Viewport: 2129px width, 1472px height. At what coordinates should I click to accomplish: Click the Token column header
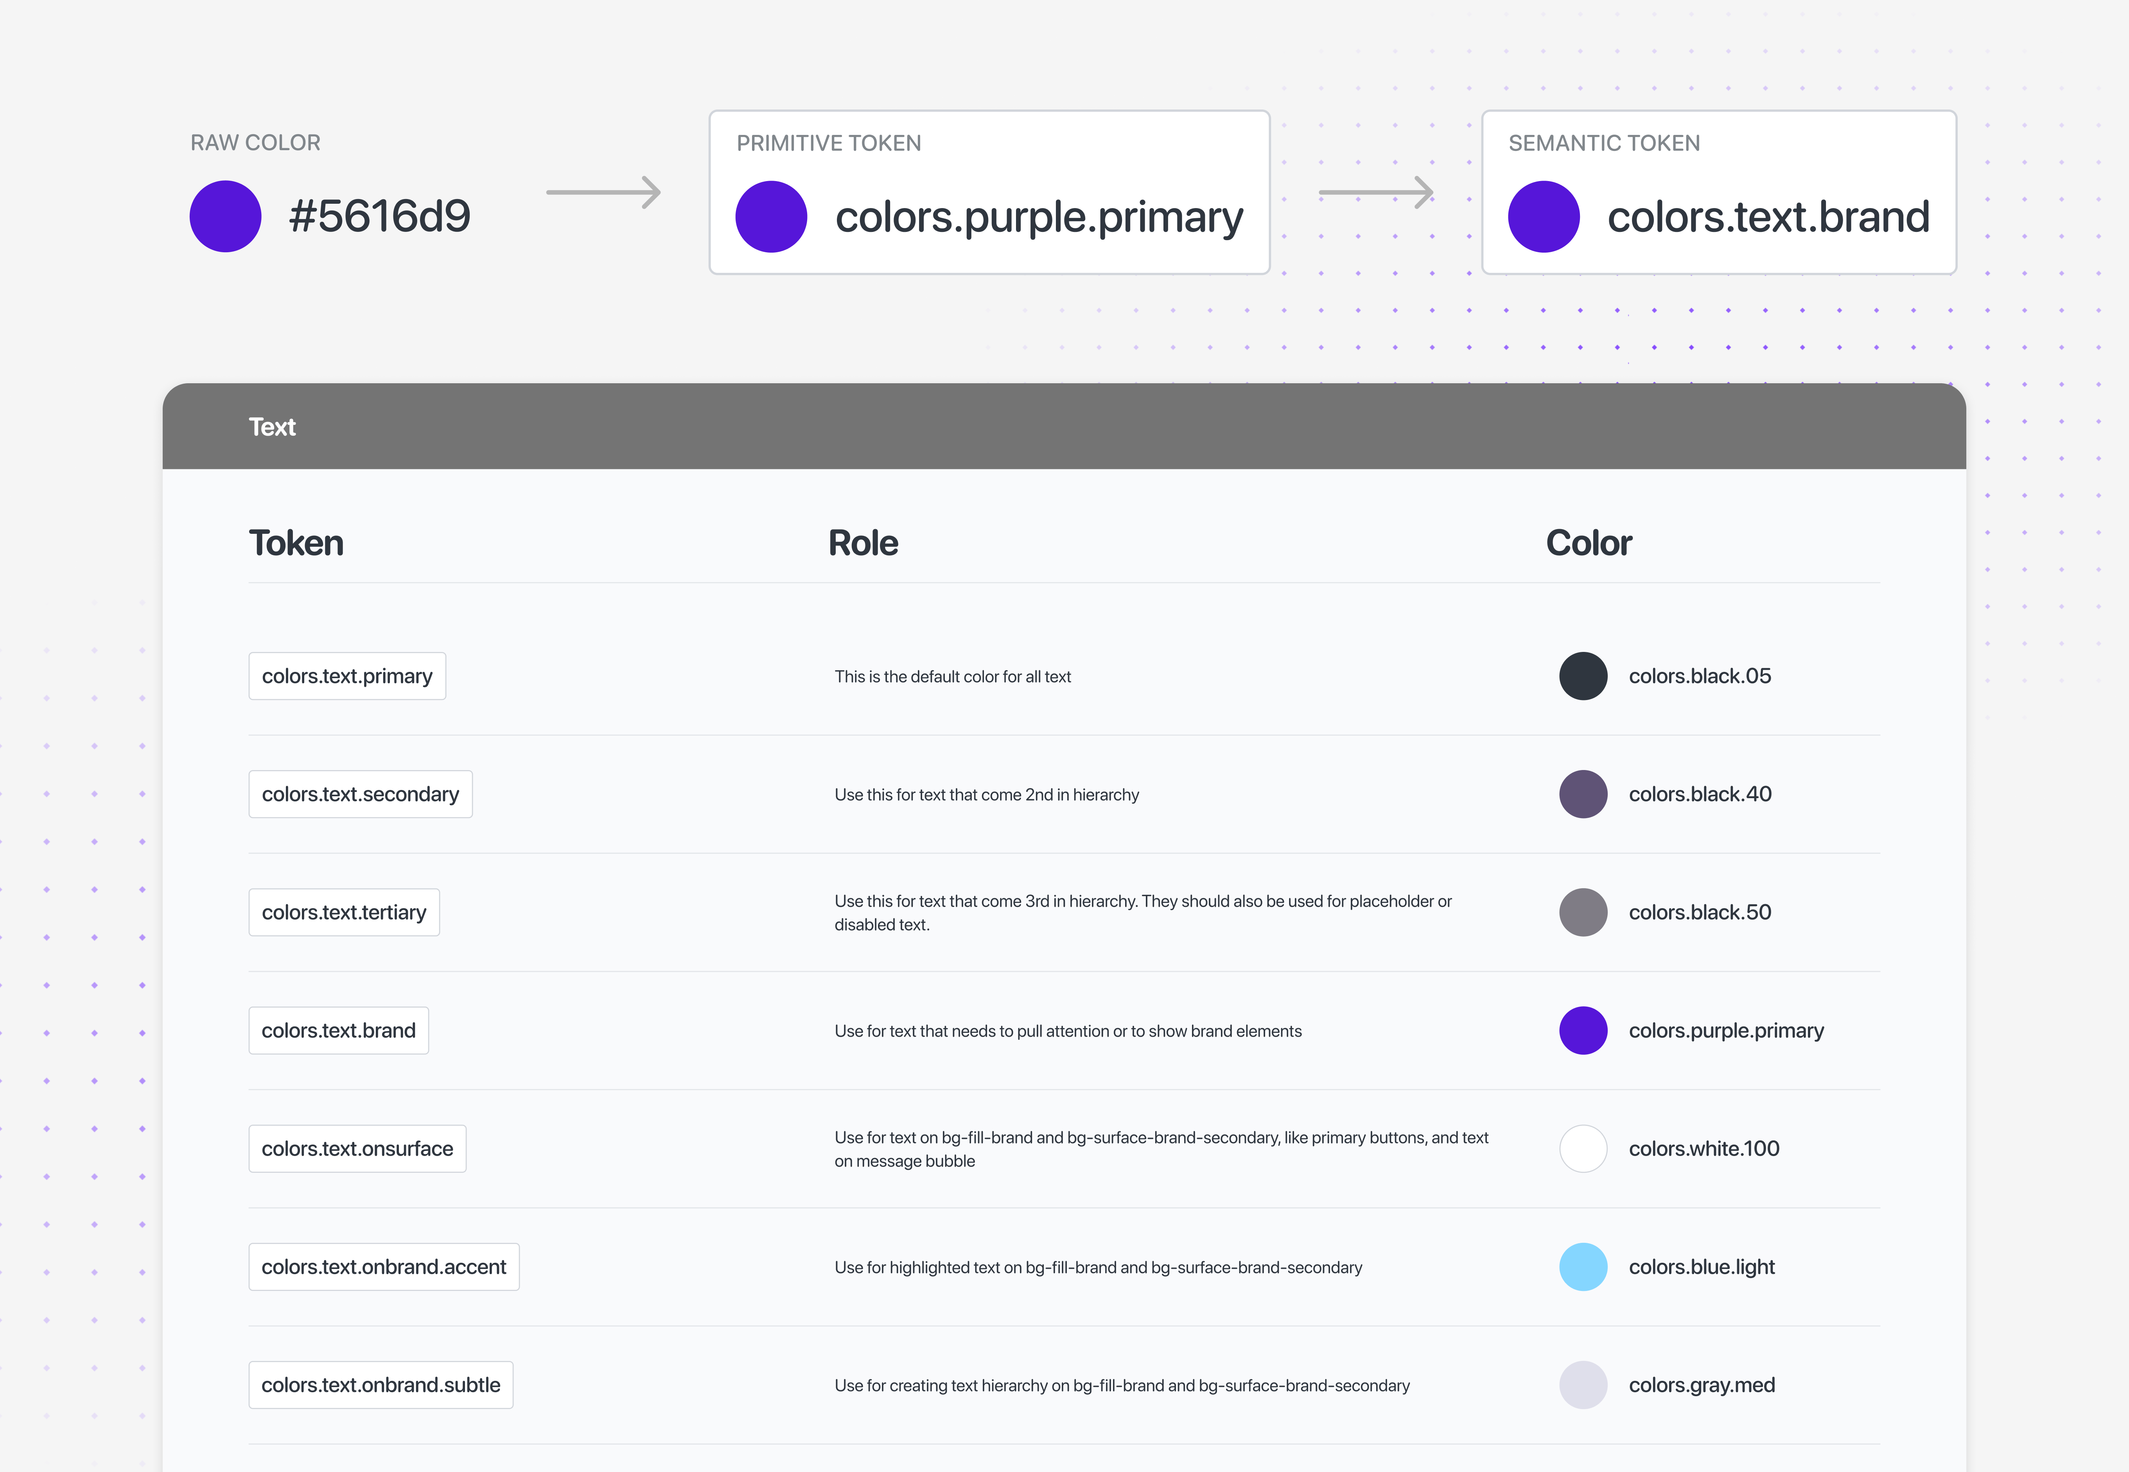tap(296, 543)
